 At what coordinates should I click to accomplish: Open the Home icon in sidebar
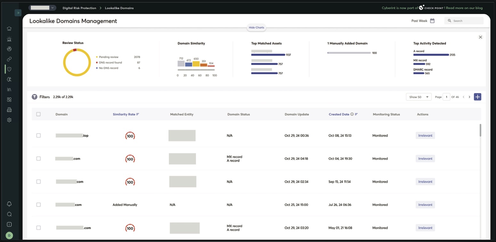tap(9, 28)
